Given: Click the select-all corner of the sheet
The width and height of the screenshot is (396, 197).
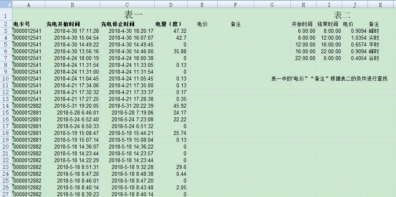Looking at the screenshot, I should click(x=6, y=4).
